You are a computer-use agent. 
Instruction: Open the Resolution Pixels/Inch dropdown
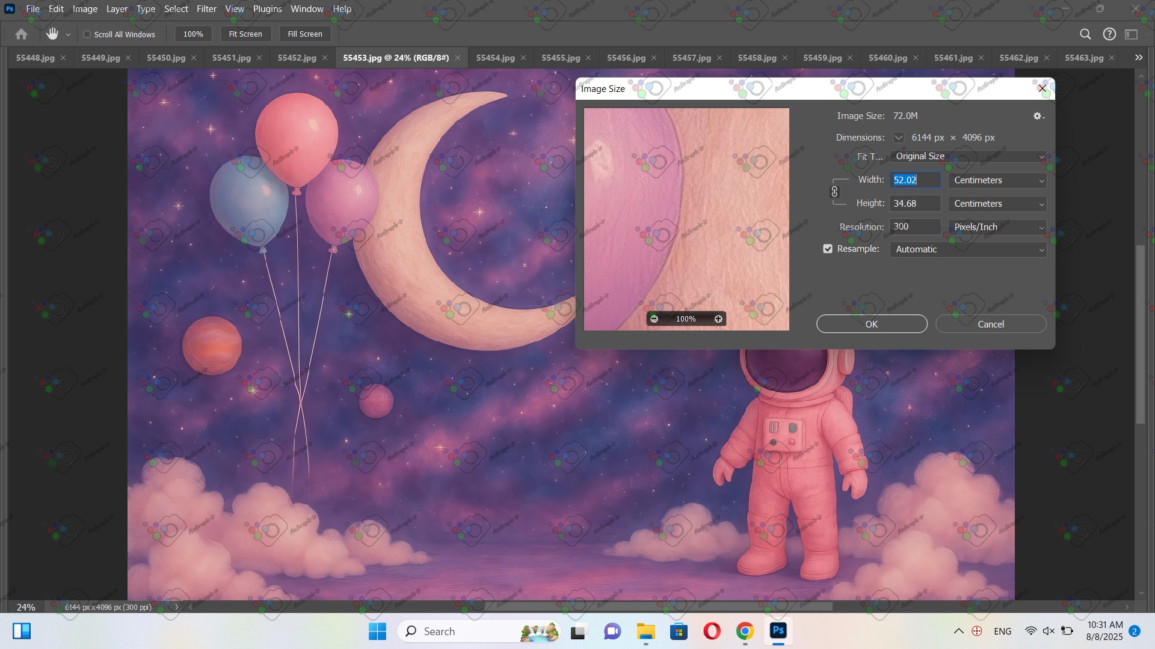[997, 227]
